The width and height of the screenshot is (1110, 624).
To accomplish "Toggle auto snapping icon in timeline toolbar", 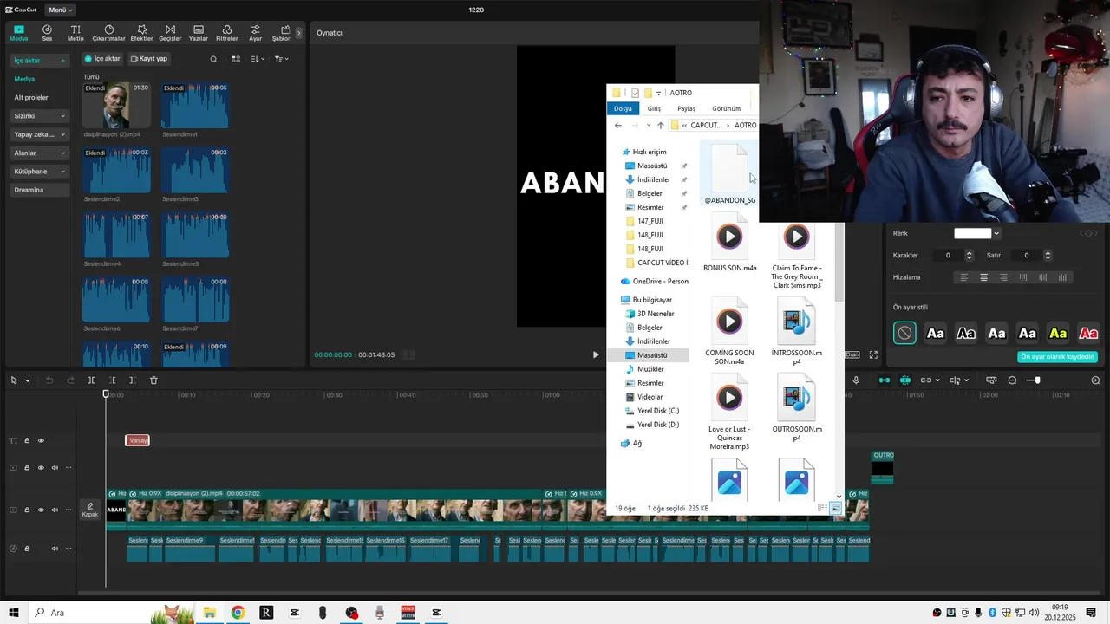I will click(x=904, y=380).
